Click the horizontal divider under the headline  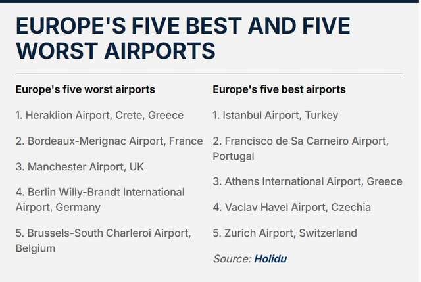point(209,74)
